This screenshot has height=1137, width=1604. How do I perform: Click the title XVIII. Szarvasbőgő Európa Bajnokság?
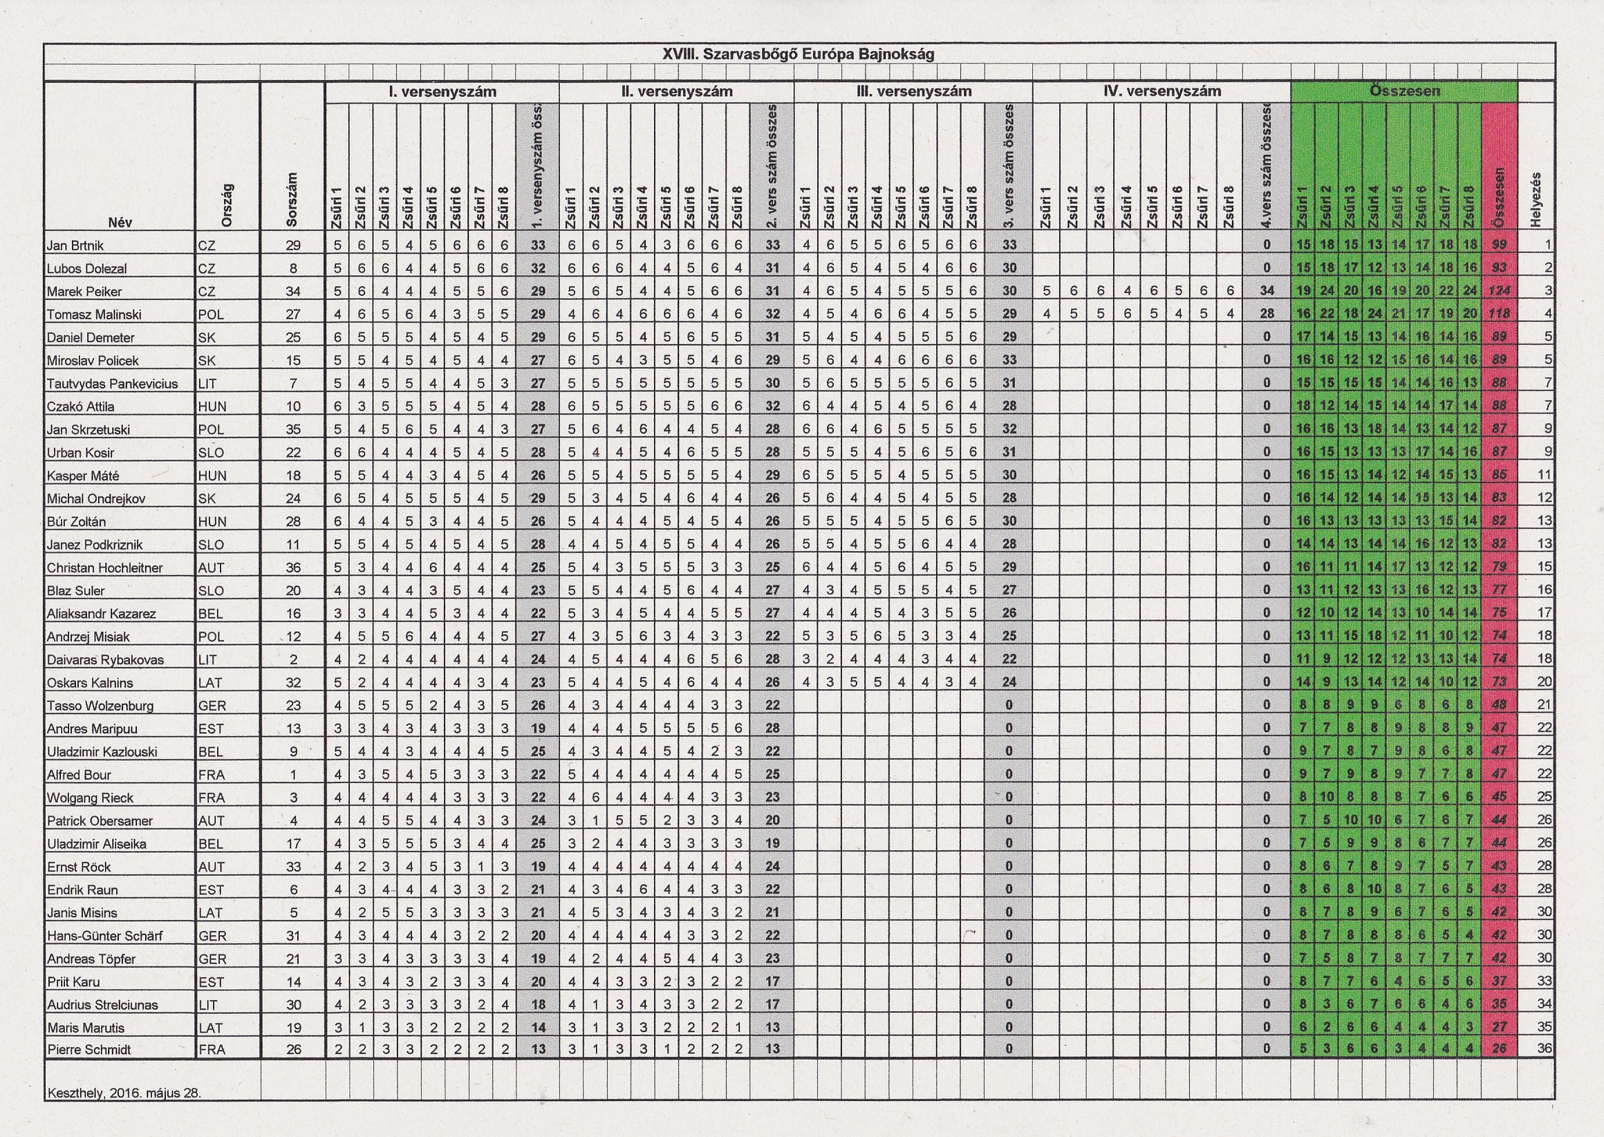tap(798, 55)
